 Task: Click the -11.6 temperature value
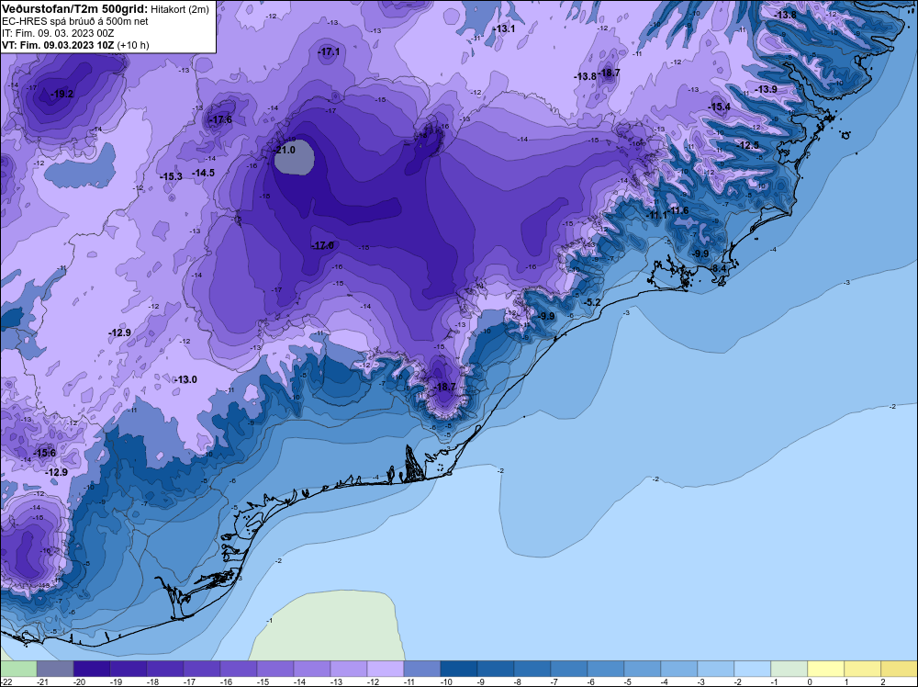pyautogui.click(x=678, y=211)
